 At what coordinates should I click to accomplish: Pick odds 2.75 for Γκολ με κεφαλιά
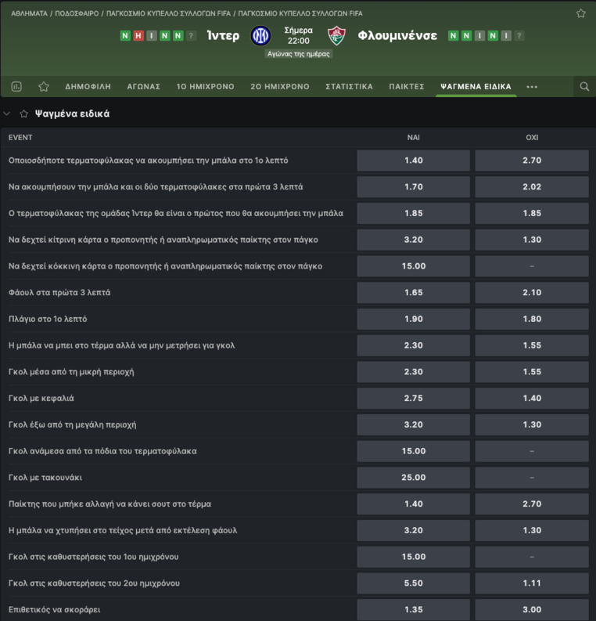coord(413,398)
